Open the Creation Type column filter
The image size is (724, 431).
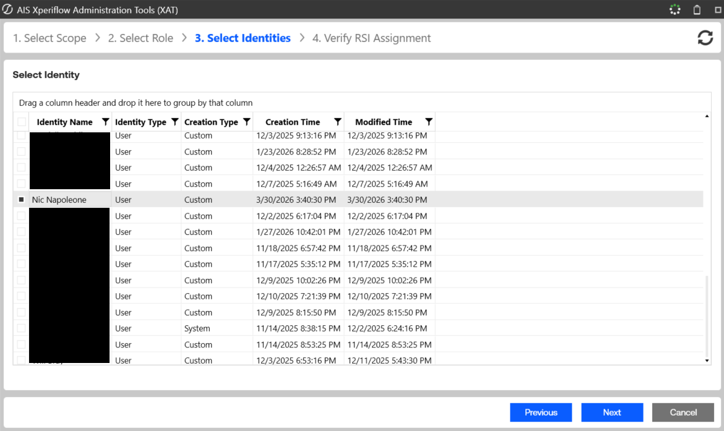pos(246,122)
